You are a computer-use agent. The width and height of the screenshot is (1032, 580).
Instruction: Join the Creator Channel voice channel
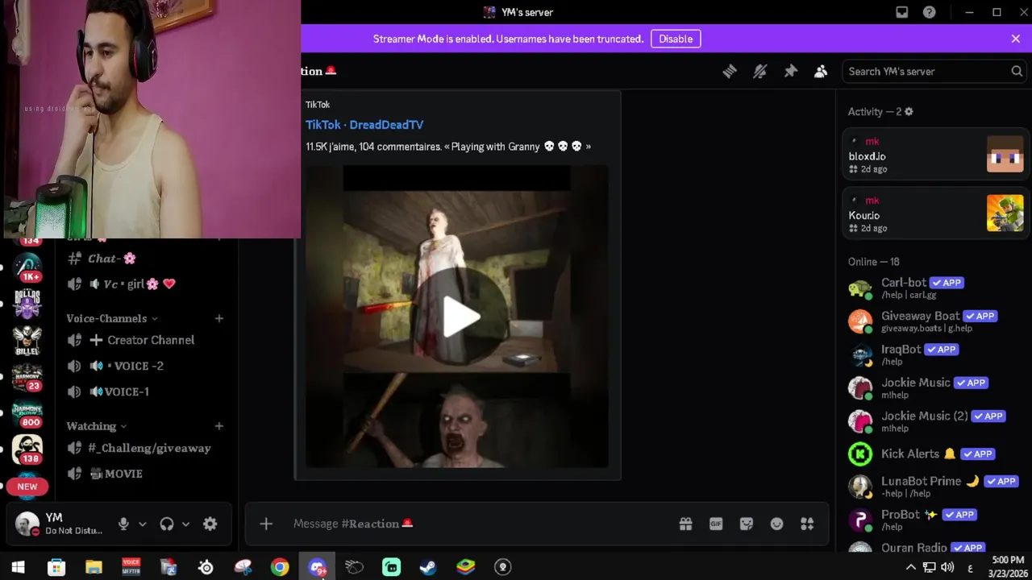(145, 340)
